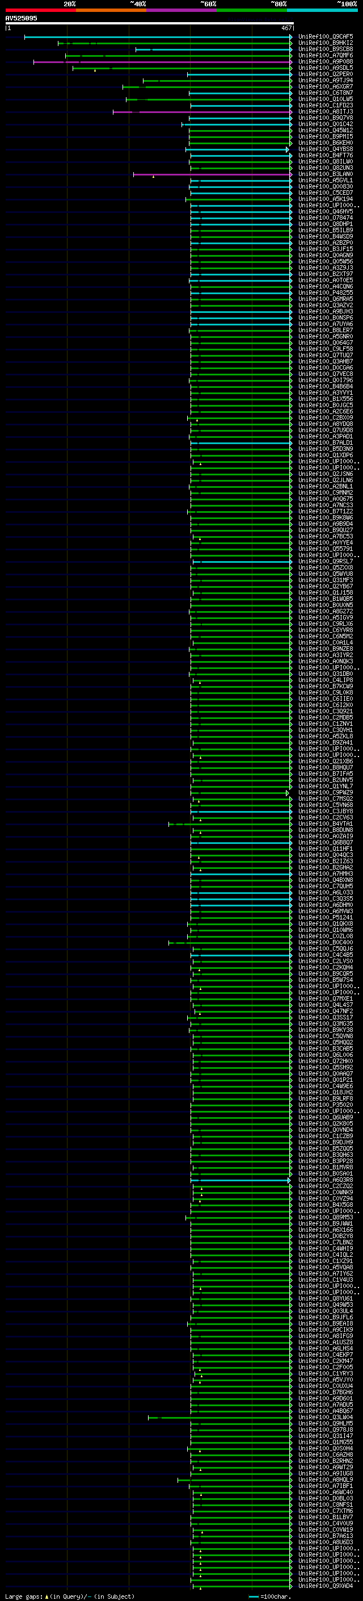Select the UniRef100_Q2JSN6 entry

(x=326, y=474)
